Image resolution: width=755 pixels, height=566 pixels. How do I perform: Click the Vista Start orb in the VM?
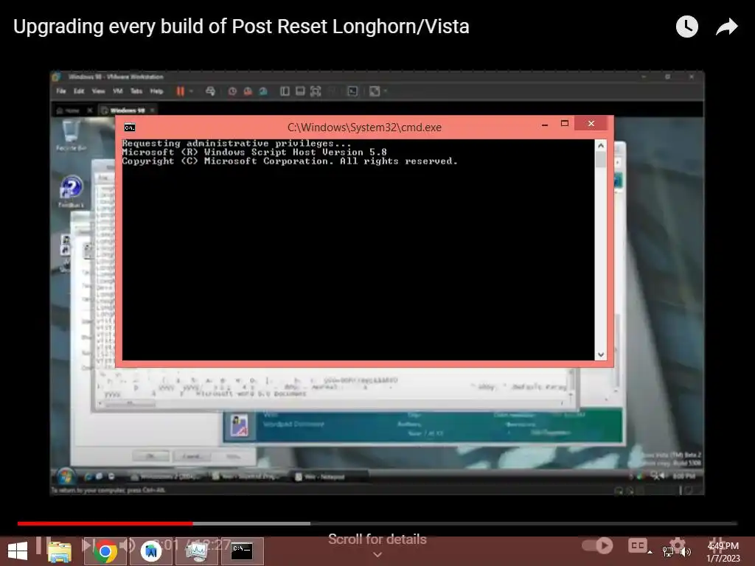[x=66, y=477]
